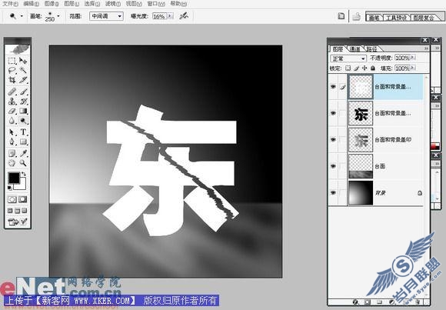Select the Pen tool
Viewport: 446px width, 310px height.
[12, 142]
